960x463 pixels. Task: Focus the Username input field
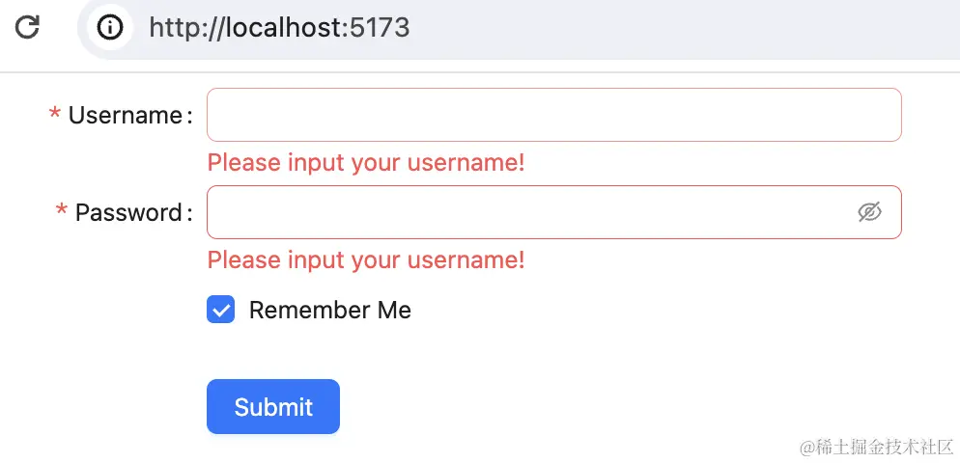(553, 115)
